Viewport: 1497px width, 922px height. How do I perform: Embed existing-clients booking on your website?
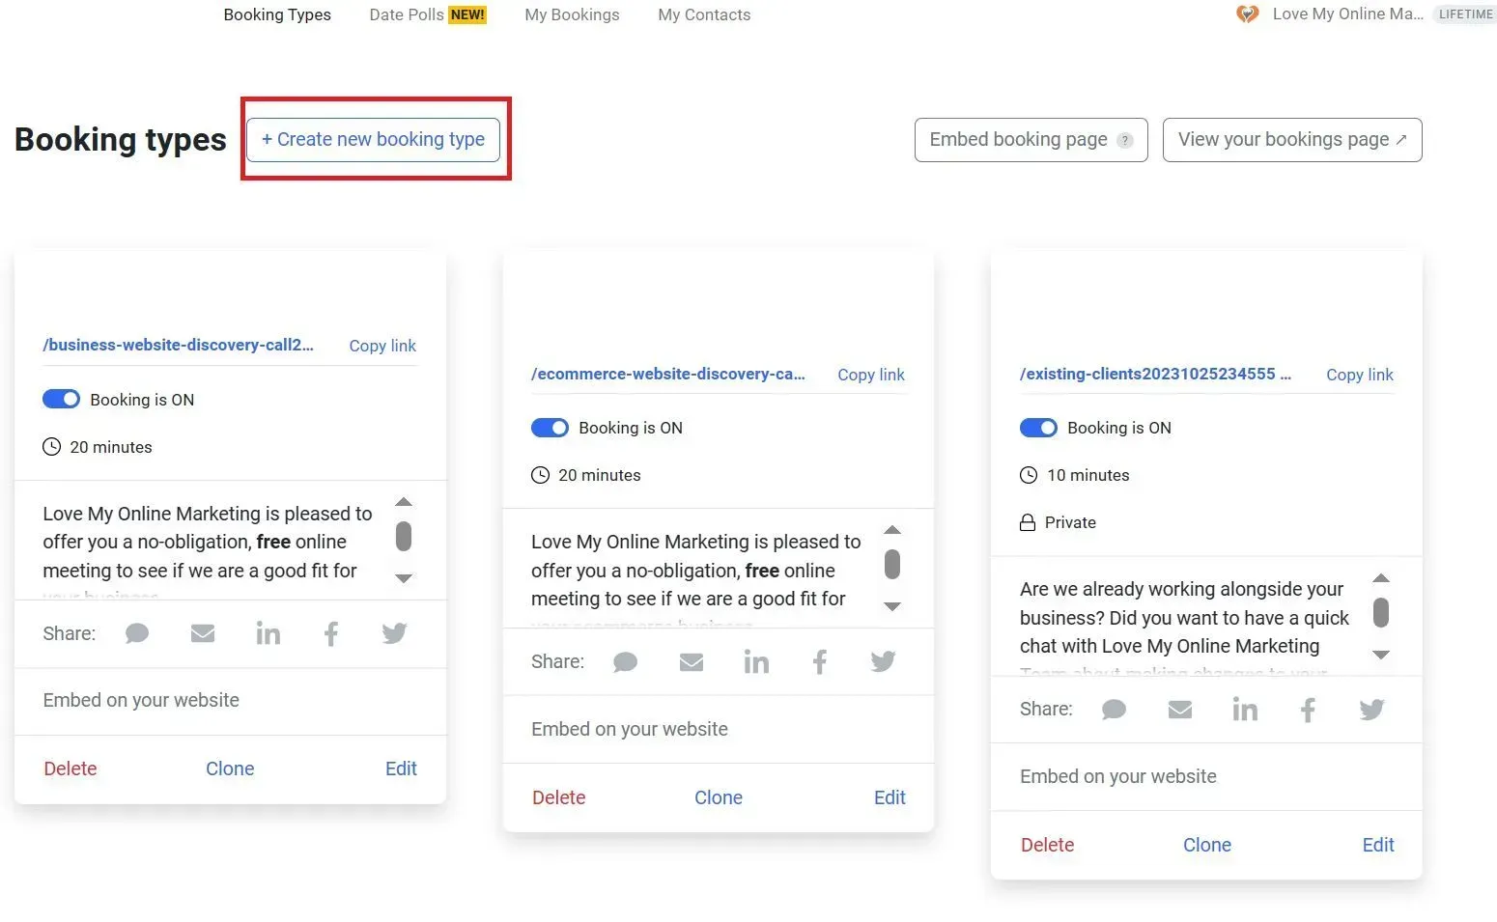(1118, 776)
